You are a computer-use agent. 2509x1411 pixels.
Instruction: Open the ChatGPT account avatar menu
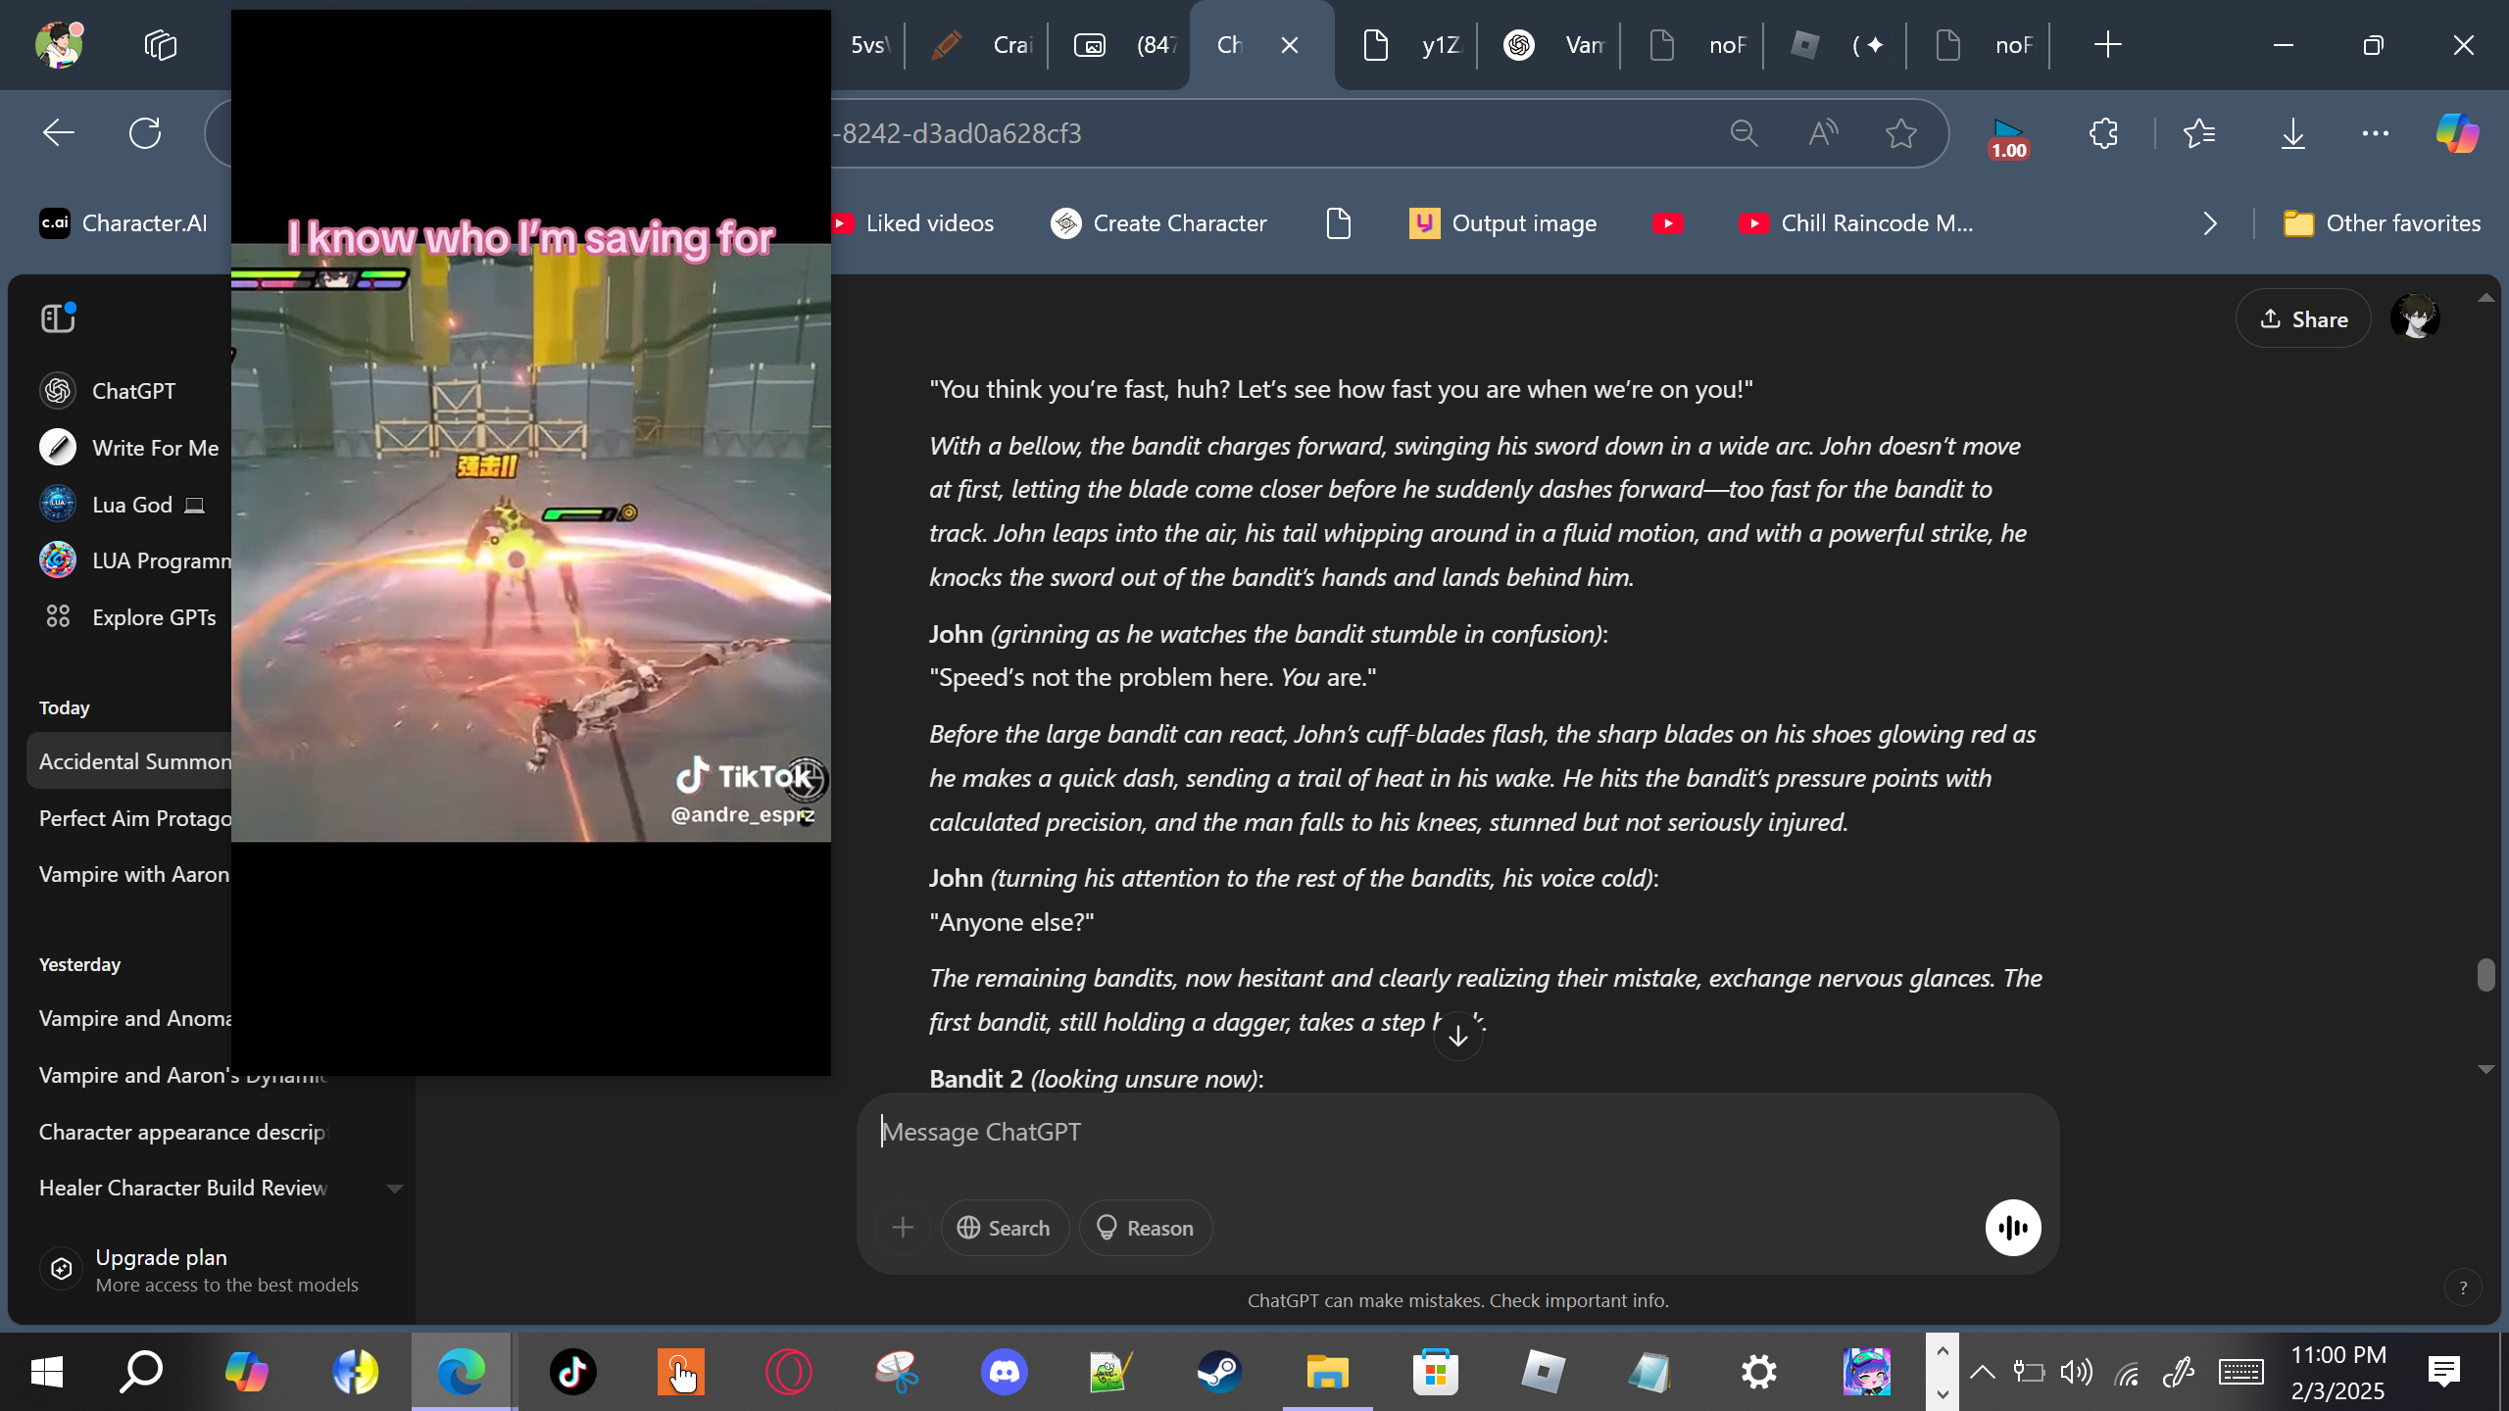pyautogui.click(x=2415, y=318)
